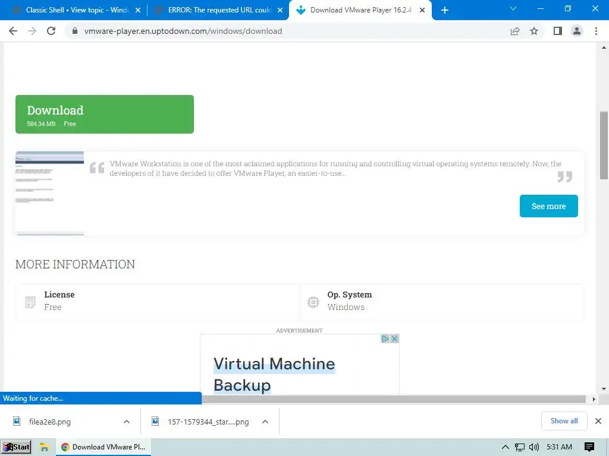Click the browser forward arrow
The image size is (609, 456).
click(x=32, y=31)
